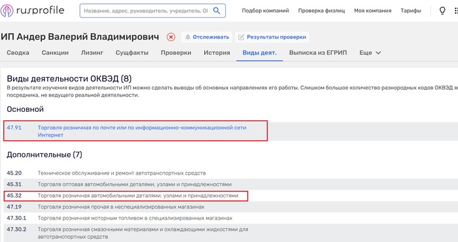Select code 45.31 in the list

(x=14, y=184)
